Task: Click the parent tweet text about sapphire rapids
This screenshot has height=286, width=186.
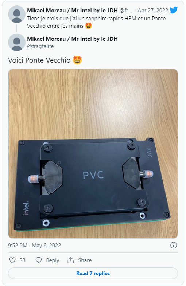Action: coord(96,22)
